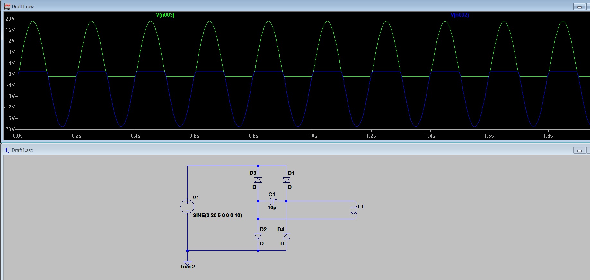Select diode D1 symbol in schematic

286,180
